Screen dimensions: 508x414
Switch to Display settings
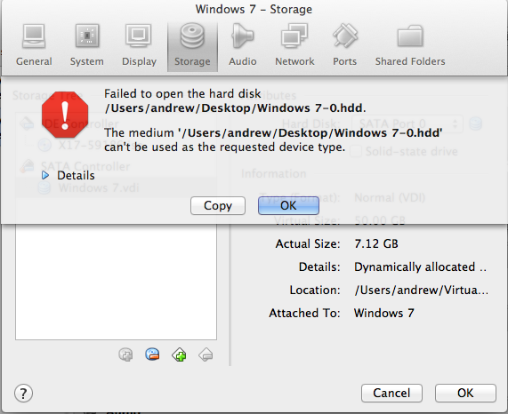pos(139,45)
